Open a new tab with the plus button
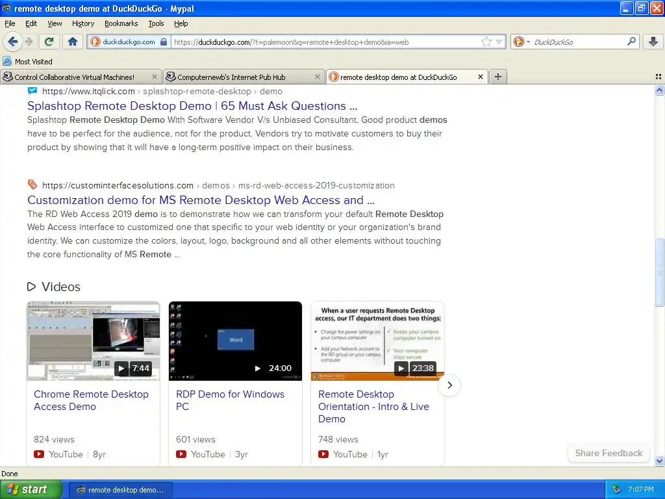 (x=498, y=77)
